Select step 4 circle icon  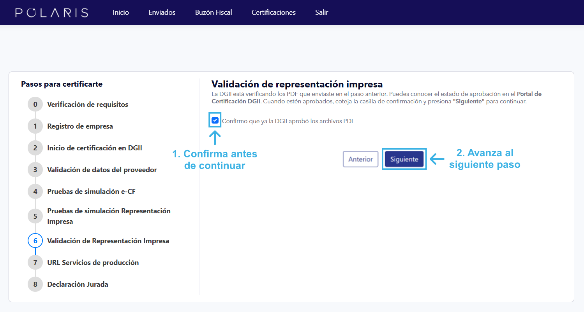coord(35,192)
